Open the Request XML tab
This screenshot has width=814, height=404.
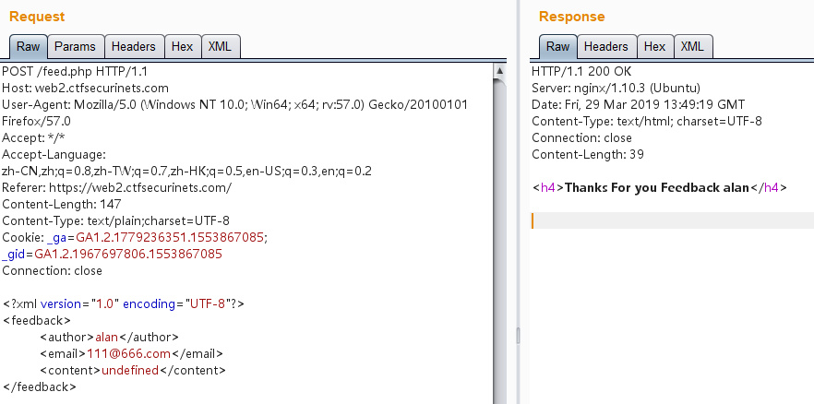(220, 46)
